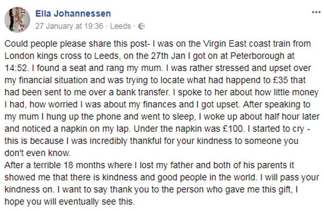Click the globe public privacy icon
This screenshot has height=211, width=324.
pos(142,26)
